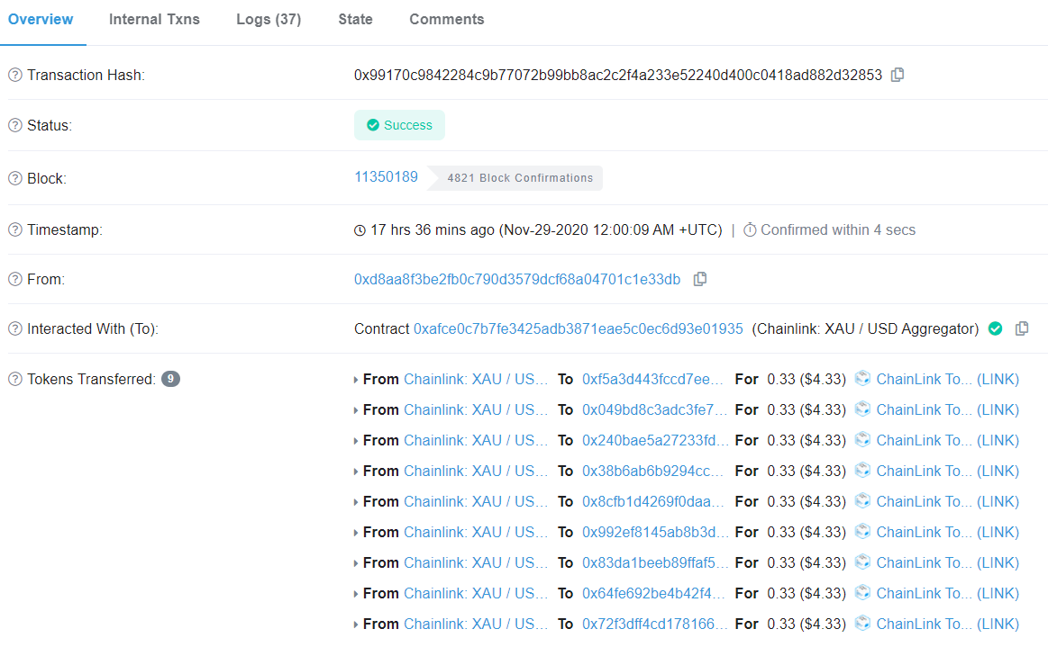Open help icon beside Transaction Hash
This screenshot has width=1048, height=647.
(14, 75)
